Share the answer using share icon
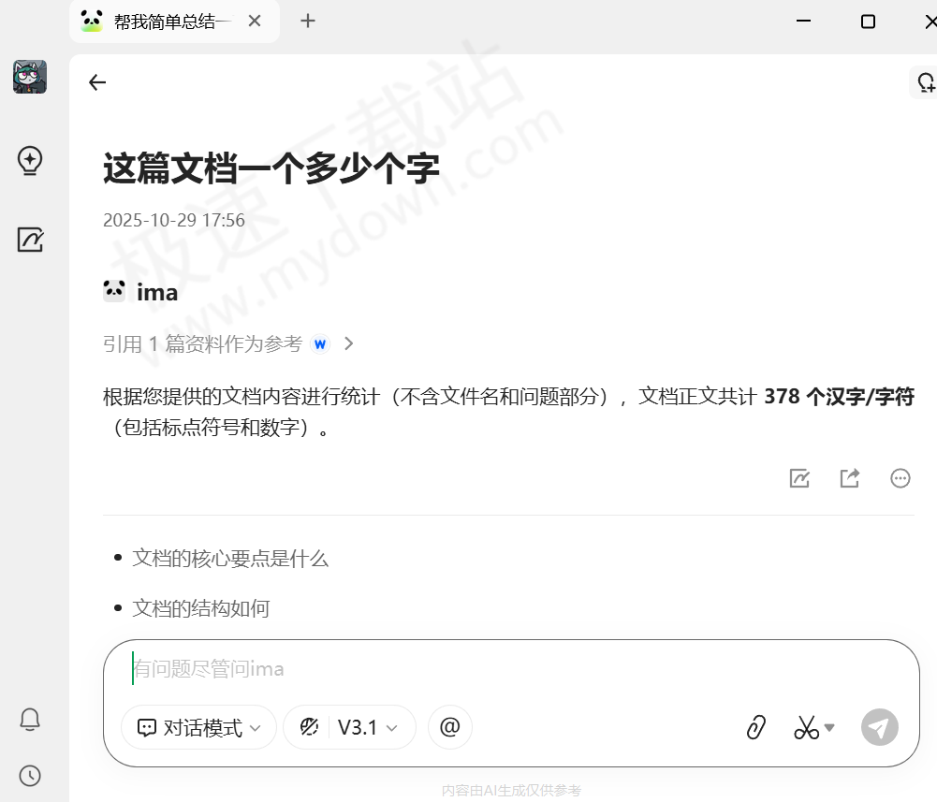 tap(850, 478)
